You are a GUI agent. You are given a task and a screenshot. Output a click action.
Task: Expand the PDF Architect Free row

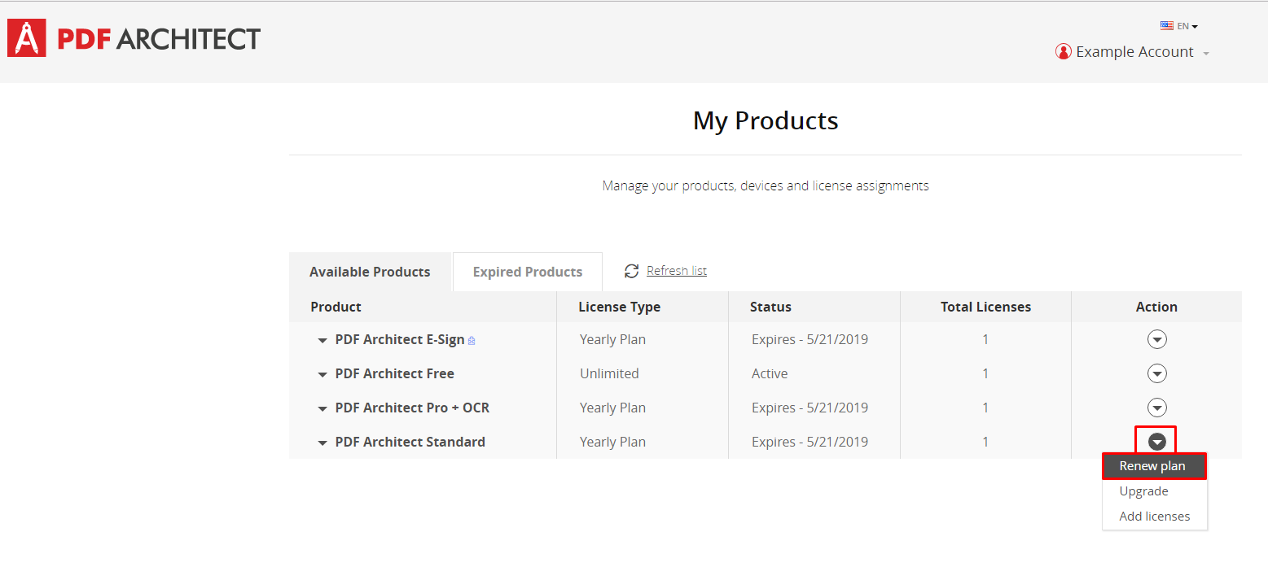pos(323,374)
